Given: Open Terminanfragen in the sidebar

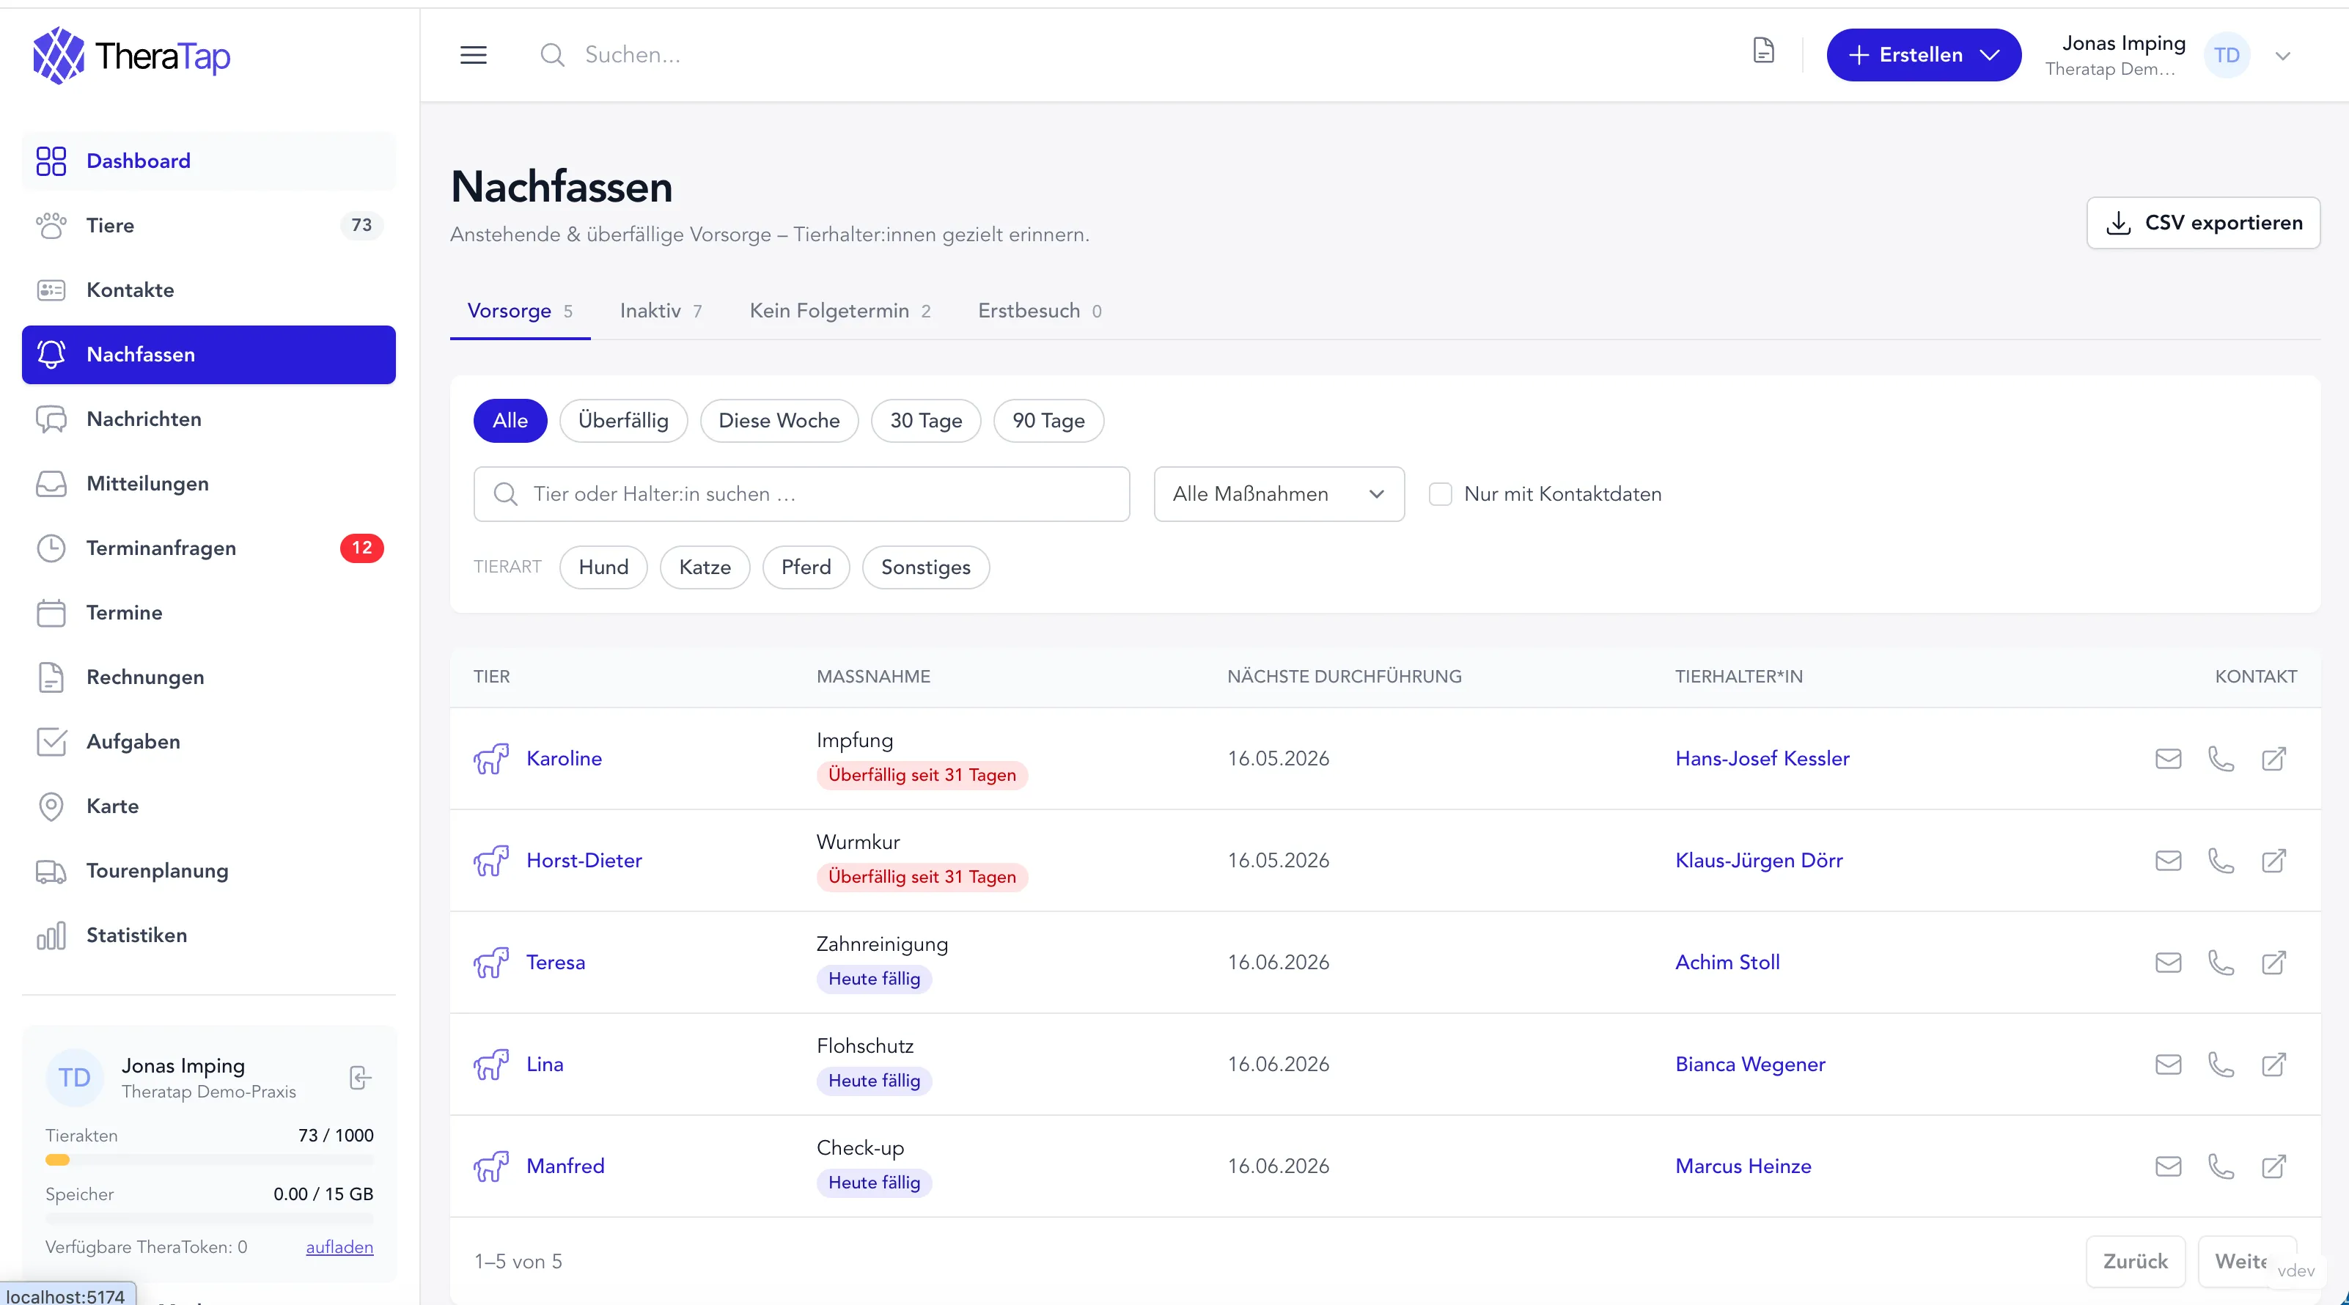Looking at the screenshot, I should [209, 548].
